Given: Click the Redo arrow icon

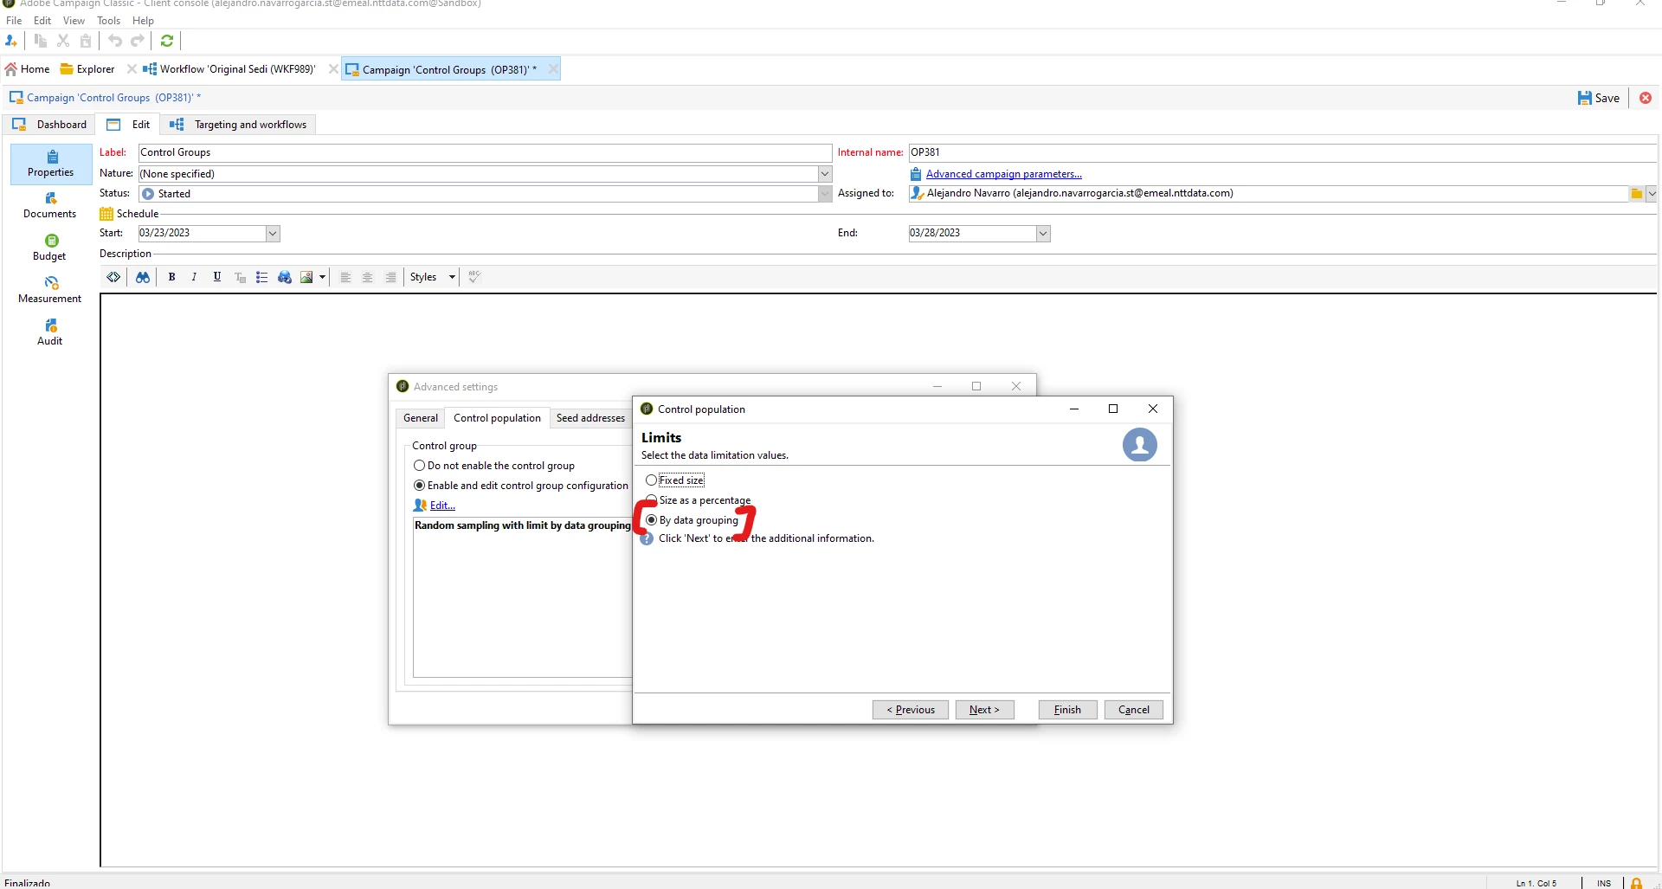Looking at the screenshot, I should [138, 41].
